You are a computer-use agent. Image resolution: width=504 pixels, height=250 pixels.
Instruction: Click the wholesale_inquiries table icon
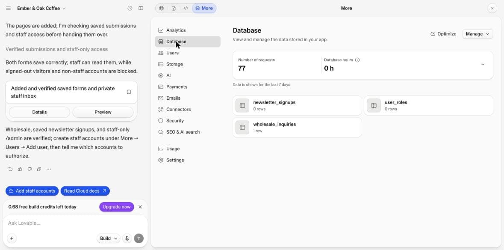tap(242, 128)
